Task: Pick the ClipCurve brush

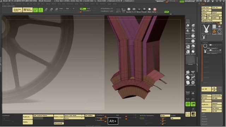Action: [x=188, y=26]
